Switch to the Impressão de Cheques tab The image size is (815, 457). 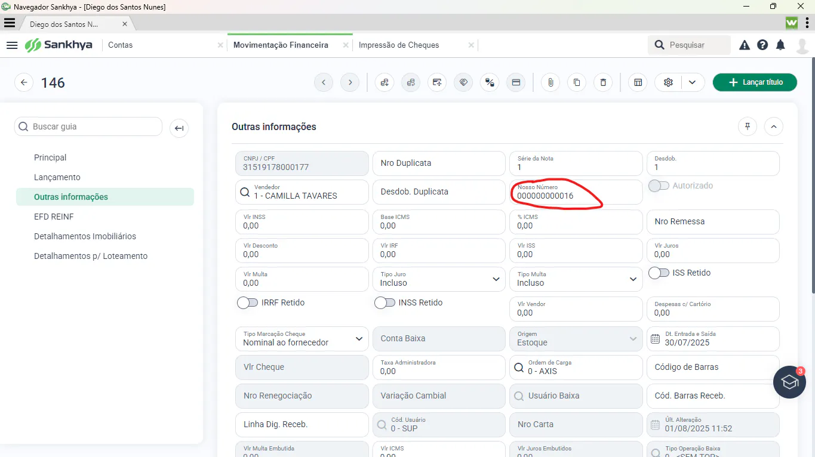[x=399, y=45]
